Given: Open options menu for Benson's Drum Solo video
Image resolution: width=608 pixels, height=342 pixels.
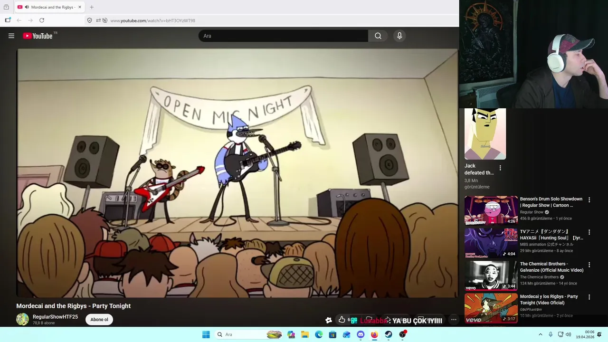Looking at the screenshot, I should click(x=589, y=200).
